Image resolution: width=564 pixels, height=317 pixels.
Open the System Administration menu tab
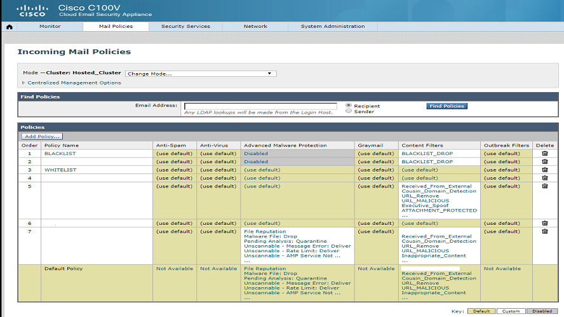click(x=333, y=27)
